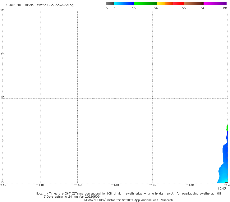Click the note line 'Times are GMT'

60,194
